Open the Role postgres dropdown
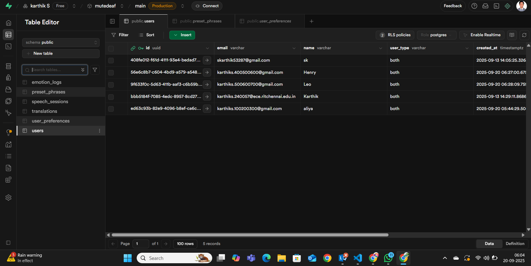 [437, 35]
